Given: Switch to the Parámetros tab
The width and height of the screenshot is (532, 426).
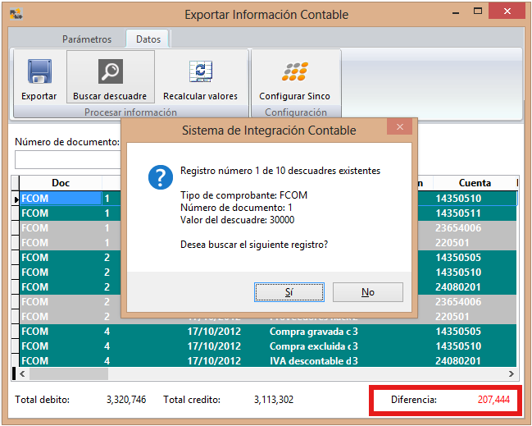Looking at the screenshot, I should [x=86, y=39].
